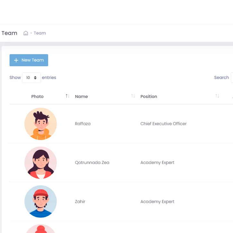Select the Zahir name cell

[80, 202]
